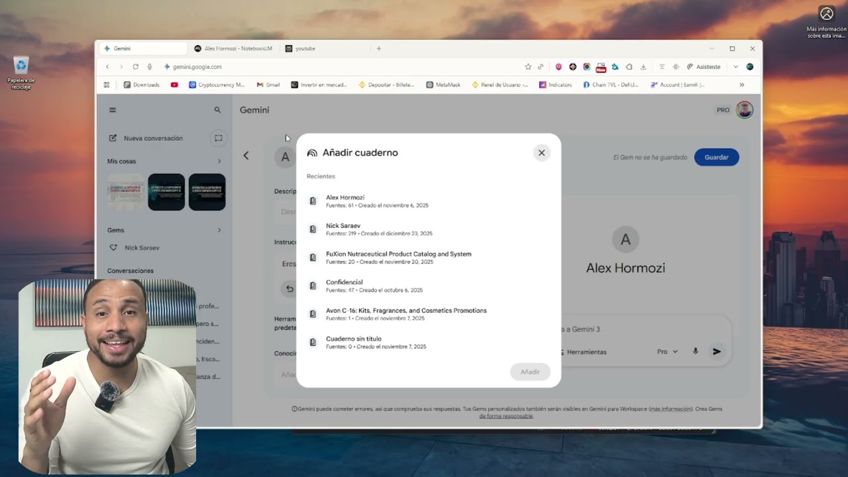Open the más información link
This screenshot has height=477, width=848.
[x=670, y=409]
